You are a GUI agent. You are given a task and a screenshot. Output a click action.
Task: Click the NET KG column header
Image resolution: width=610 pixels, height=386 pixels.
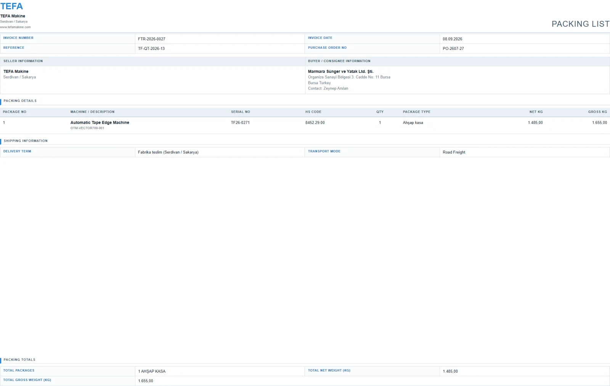point(536,112)
